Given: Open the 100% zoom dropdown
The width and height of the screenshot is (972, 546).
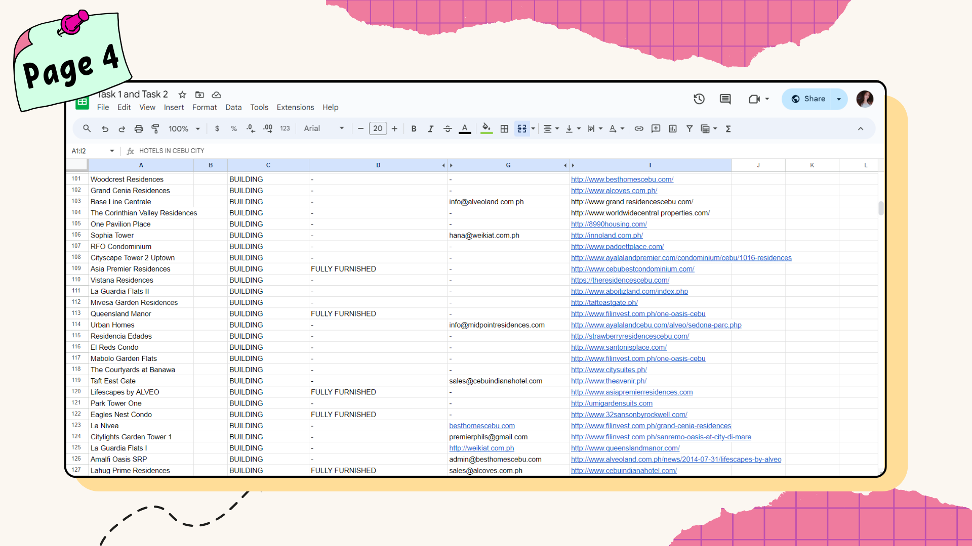Looking at the screenshot, I should coord(184,129).
